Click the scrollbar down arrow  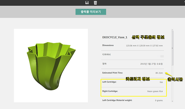click(x=172, y=101)
